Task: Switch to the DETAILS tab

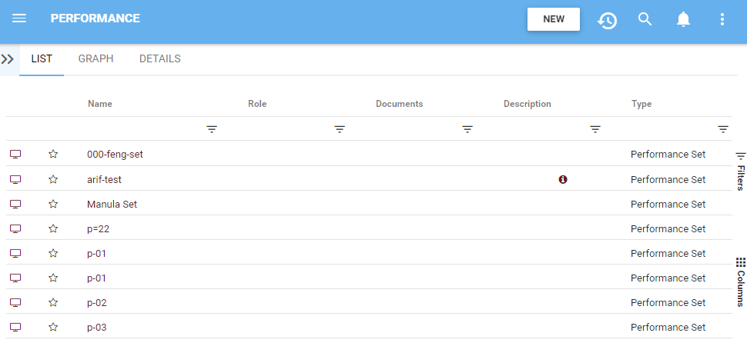Action: point(160,59)
